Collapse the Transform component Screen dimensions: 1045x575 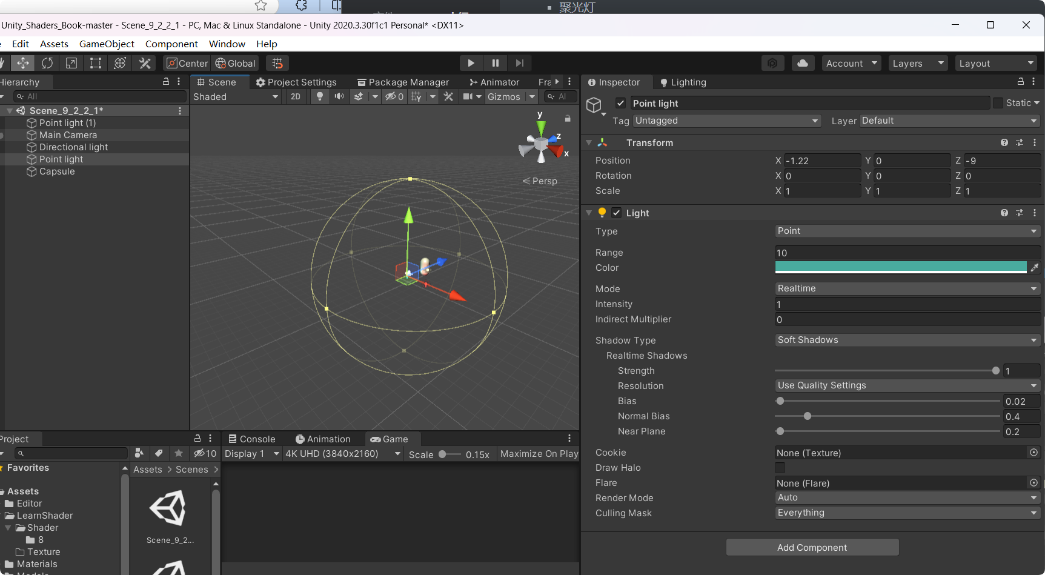pyautogui.click(x=589, y=142)
